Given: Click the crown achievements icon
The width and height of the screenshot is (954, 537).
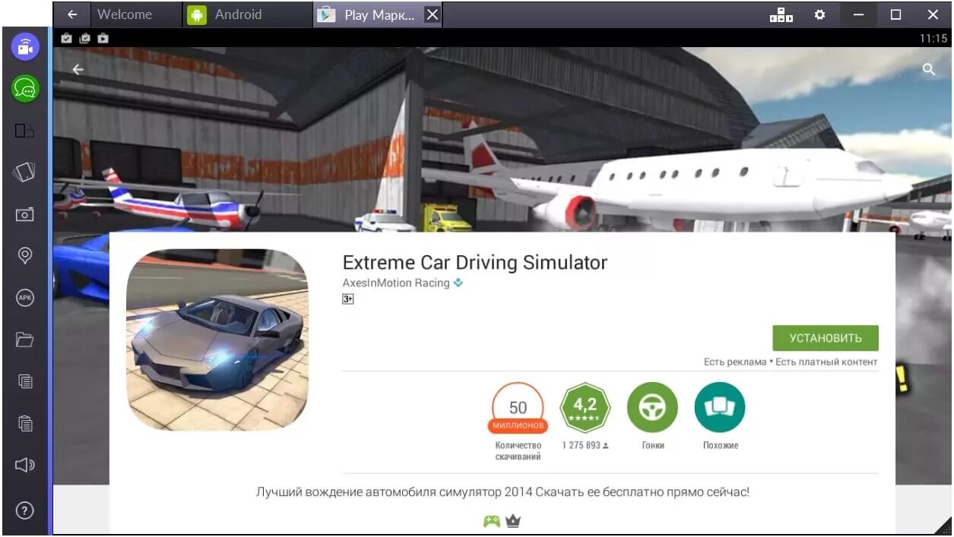Looking at the screenshot, I should coord(513,522).
